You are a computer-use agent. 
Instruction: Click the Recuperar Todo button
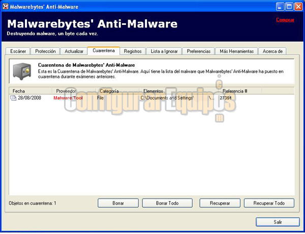click(269, 203)
